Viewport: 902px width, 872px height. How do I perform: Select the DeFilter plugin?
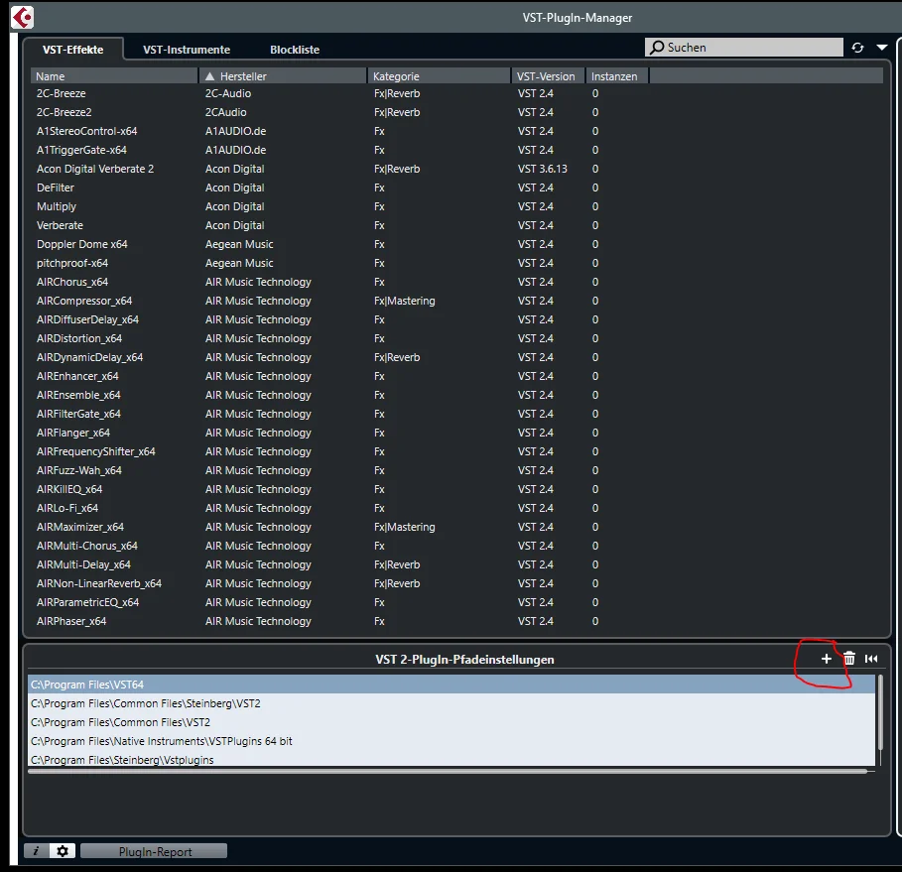point(457,187)
